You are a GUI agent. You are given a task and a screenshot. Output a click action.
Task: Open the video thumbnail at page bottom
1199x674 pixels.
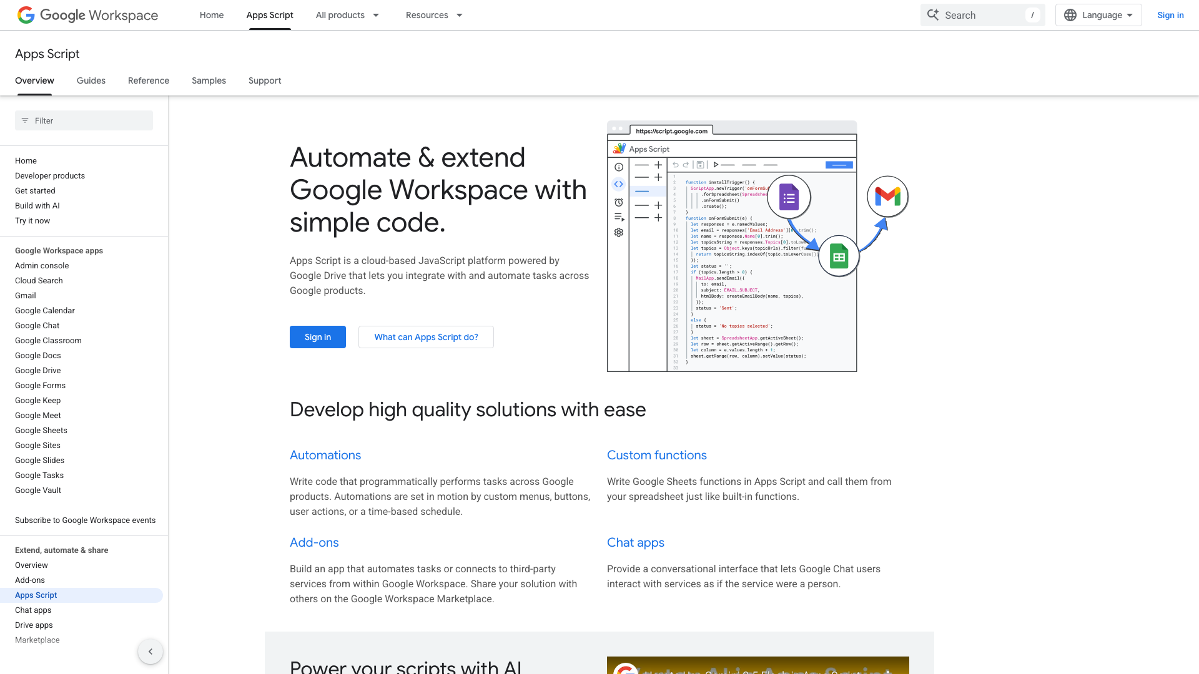click(x=757, y=665)
